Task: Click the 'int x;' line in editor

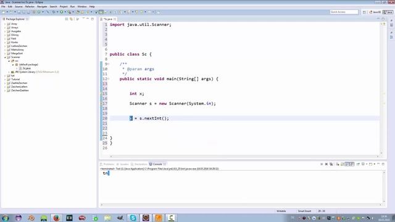Action: coord(137,94)
